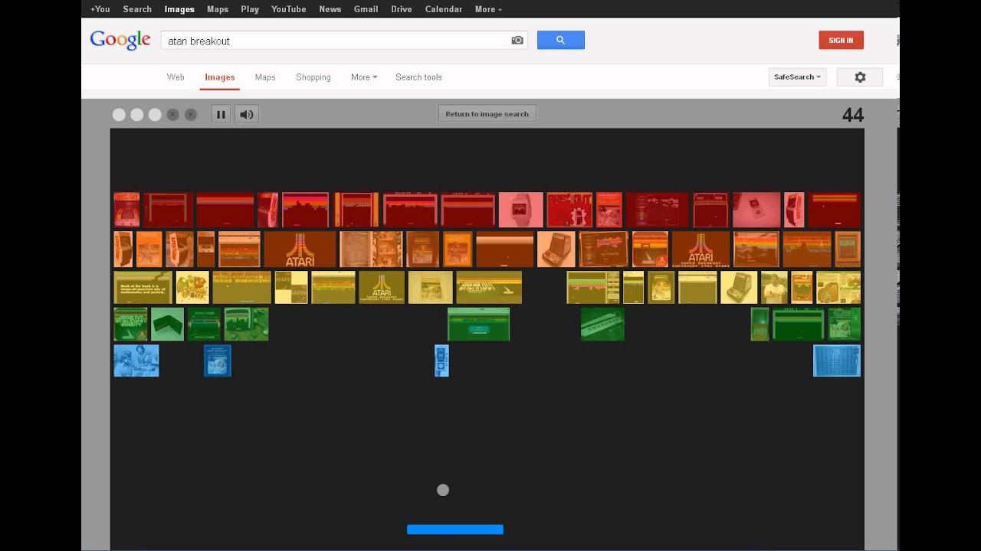Open YouTube in the top bar

(289, 9)
